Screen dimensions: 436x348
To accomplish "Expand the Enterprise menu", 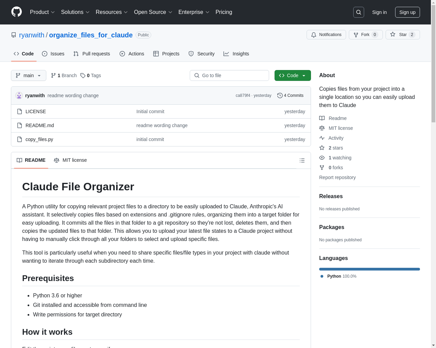I will pos(194,12).
